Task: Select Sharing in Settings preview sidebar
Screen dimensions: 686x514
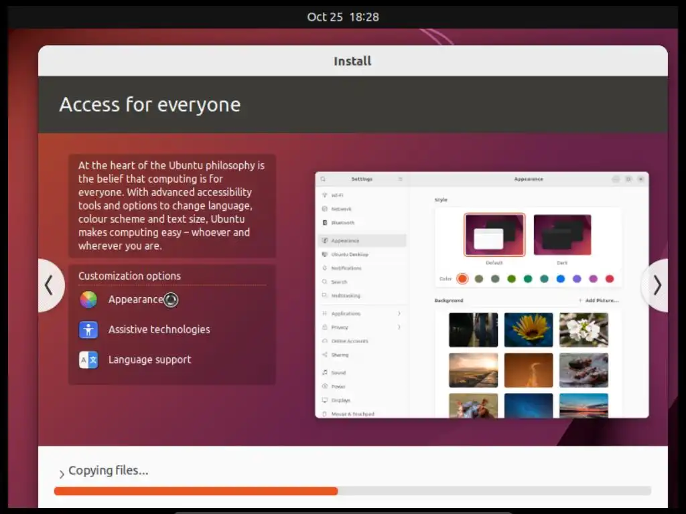Action: [x=361, y=355]
